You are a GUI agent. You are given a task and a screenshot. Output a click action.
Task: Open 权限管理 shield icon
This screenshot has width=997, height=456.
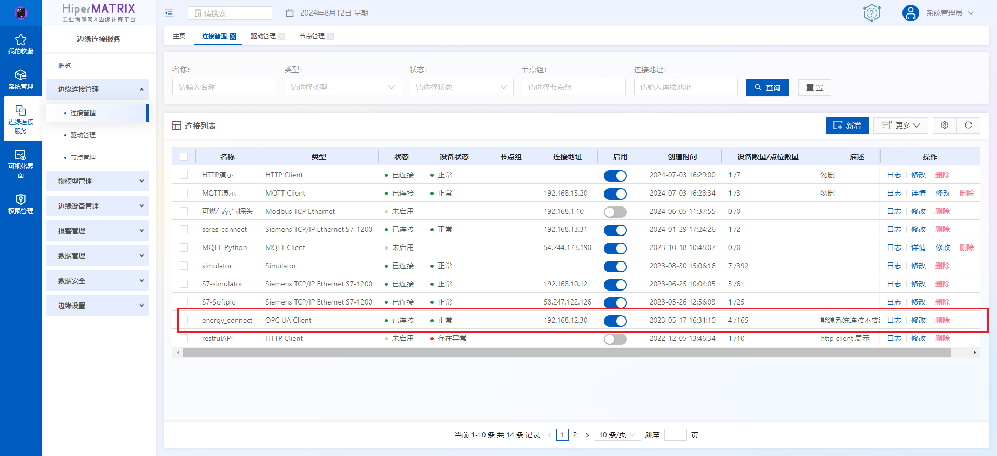21,200
